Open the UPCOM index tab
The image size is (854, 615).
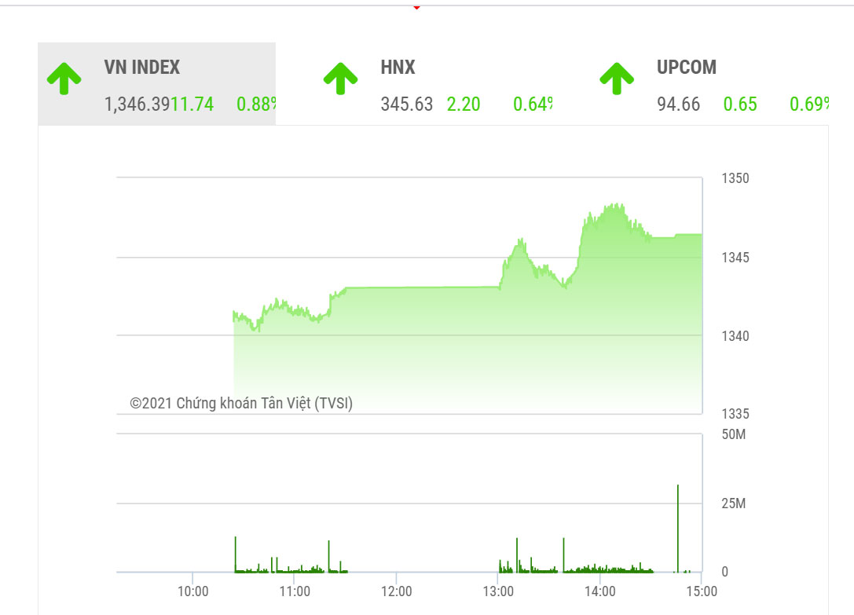pos(687,68)
